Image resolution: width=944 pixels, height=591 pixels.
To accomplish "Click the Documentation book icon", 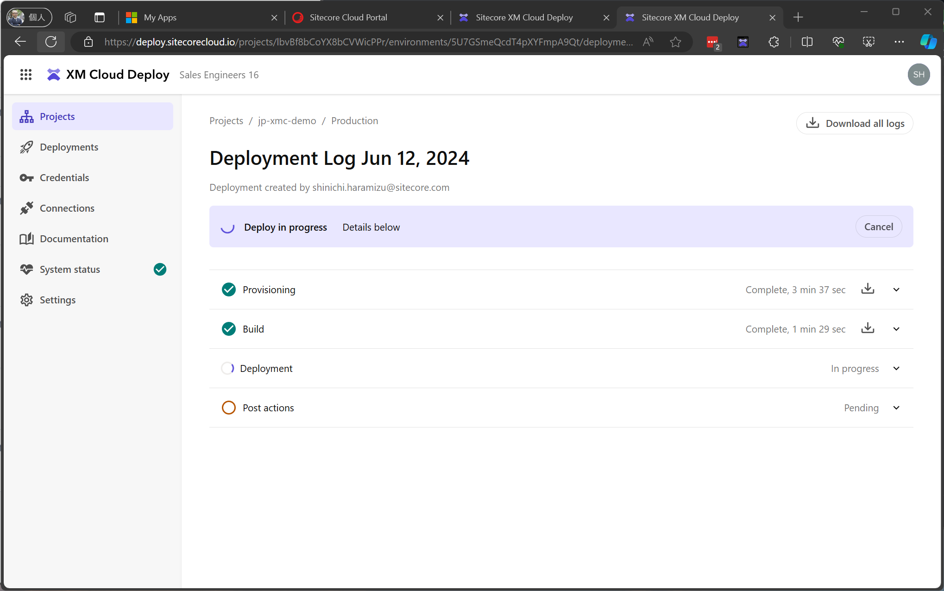I will pyautogui.click(x=26, y=239).
